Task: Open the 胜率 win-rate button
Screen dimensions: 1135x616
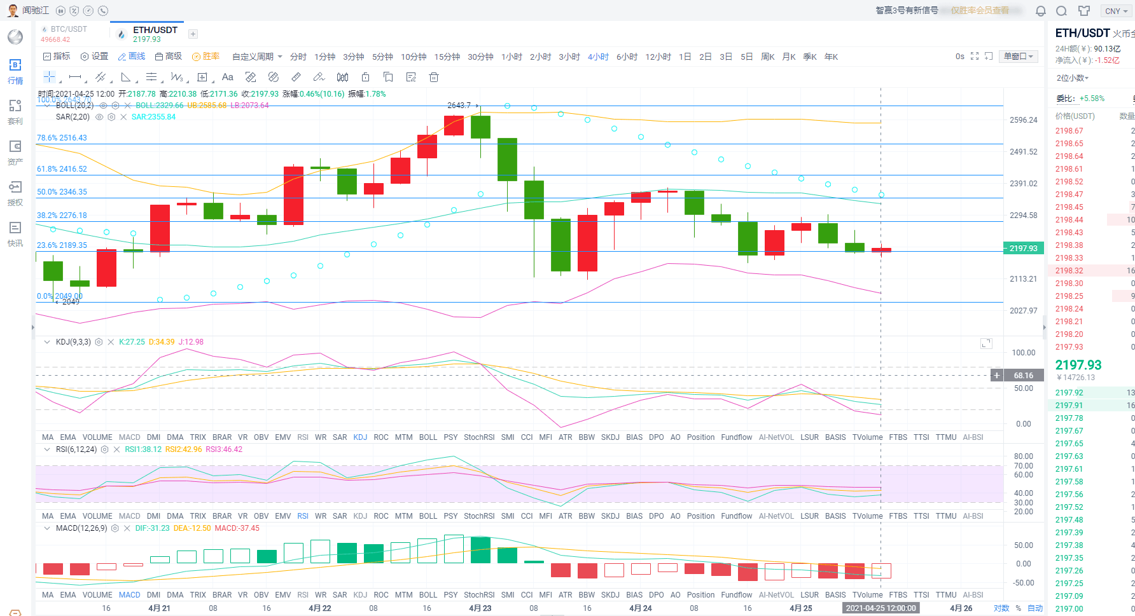Action: coord(205,57)
